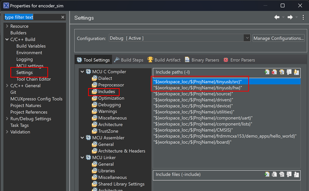Click Edit icon for Include paths
Viewport: 309px width, 191px height.
pos(282,72)
